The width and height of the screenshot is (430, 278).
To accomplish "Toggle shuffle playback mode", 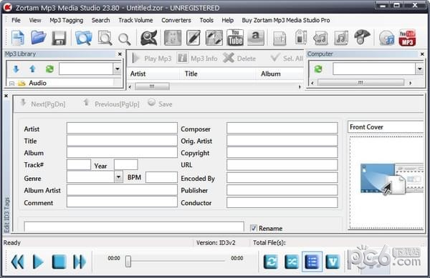I will 292,262.
